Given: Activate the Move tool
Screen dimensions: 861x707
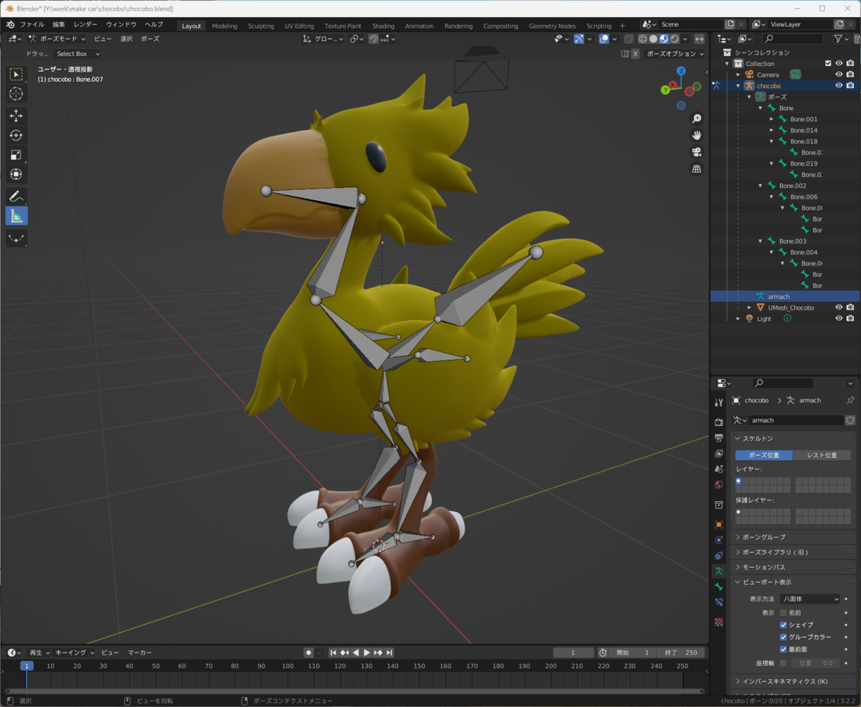Looking at the screenshot, I should [17, 116].
